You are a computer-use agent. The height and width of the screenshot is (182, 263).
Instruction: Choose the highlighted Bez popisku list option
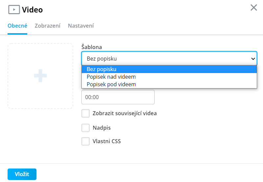click(x=169, y=69)
